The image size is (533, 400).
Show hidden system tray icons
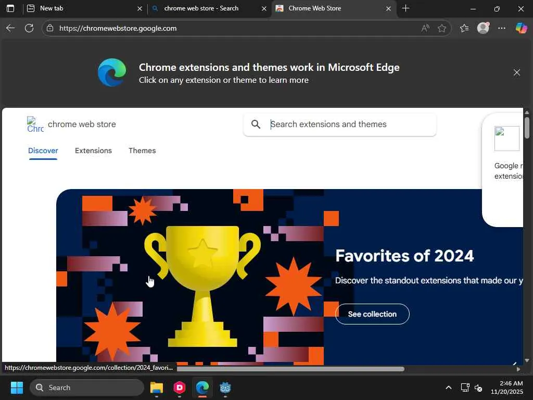click(449, 387)
